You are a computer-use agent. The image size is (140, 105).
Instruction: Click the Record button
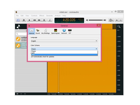(x=24, y=20)
